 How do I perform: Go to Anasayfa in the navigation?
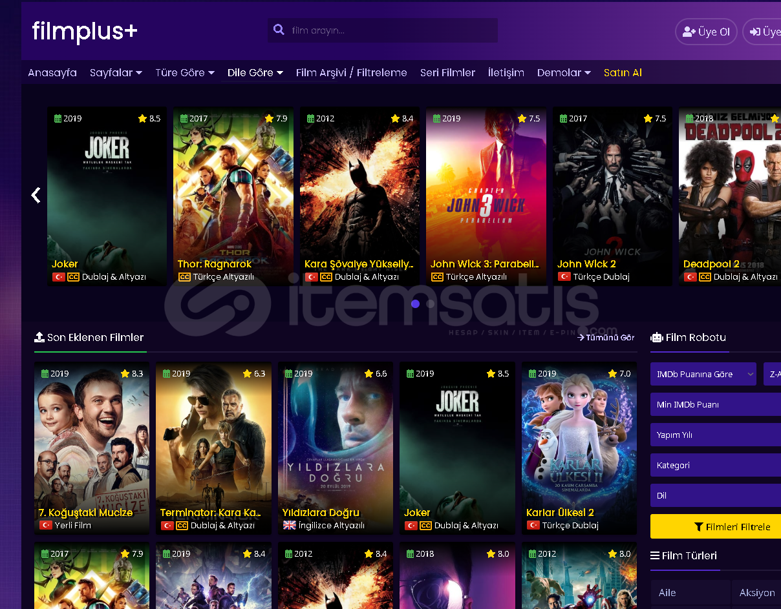pyautogui.click(x=52, y=72)
